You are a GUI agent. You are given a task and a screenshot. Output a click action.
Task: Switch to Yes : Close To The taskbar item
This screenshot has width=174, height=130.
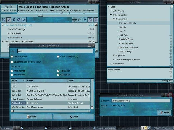[56, 128]
